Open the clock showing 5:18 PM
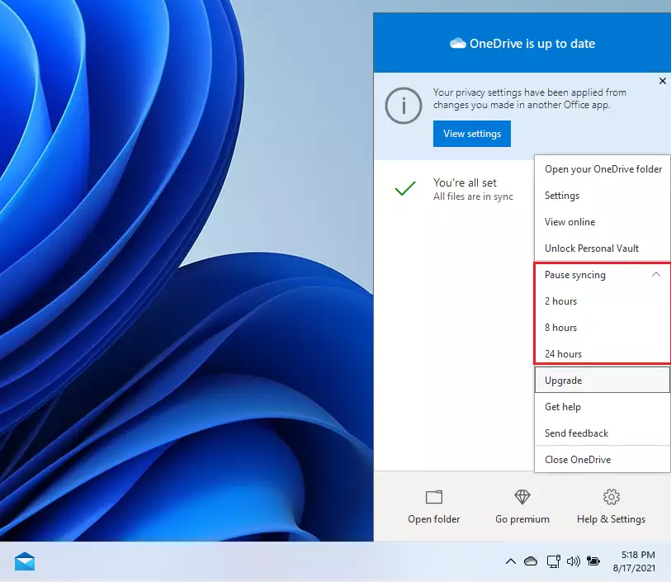 pos(634,561)
